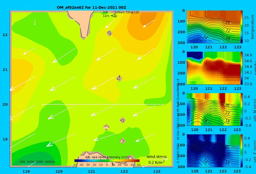The image size is (256, 174).
Task: Click the '26' isotherm label in temperature panel
Action: [228, 23]
